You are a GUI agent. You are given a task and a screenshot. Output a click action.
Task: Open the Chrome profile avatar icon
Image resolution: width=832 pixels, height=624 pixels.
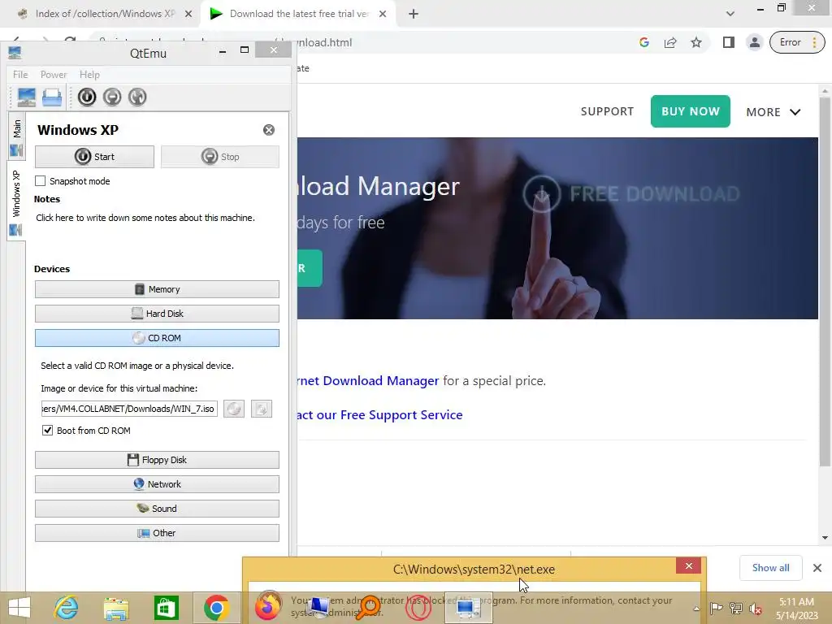click(x=755, y=42)
